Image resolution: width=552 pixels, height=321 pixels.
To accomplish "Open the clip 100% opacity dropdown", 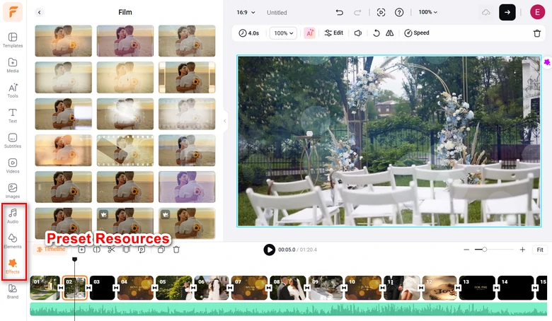I will [x=283, y=33].
